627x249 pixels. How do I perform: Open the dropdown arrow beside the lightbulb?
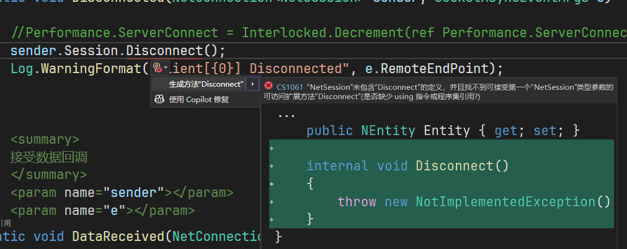tap(165, 68)
